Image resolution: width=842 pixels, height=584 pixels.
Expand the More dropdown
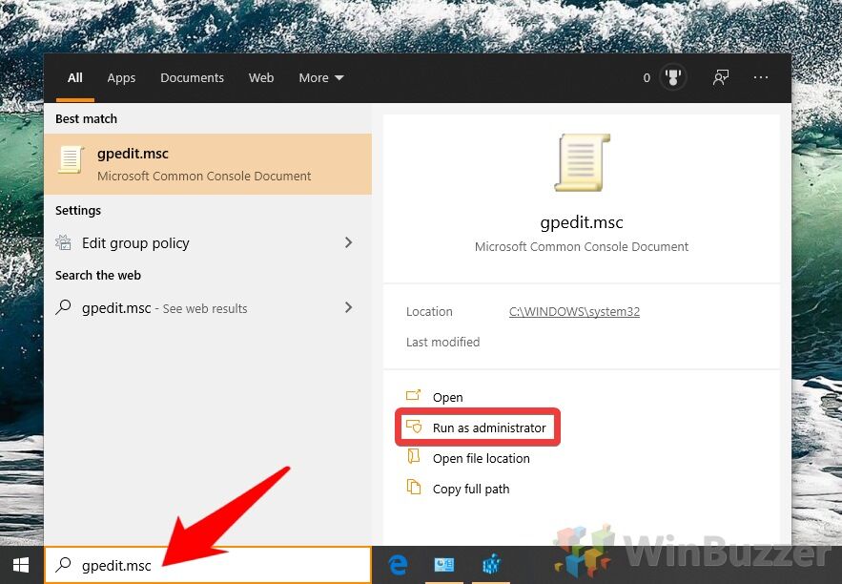321,78
